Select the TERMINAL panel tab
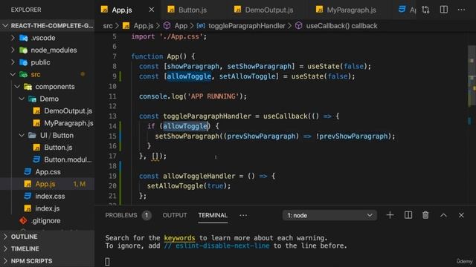This screenshot has height=267, width=476. (213, 215)
